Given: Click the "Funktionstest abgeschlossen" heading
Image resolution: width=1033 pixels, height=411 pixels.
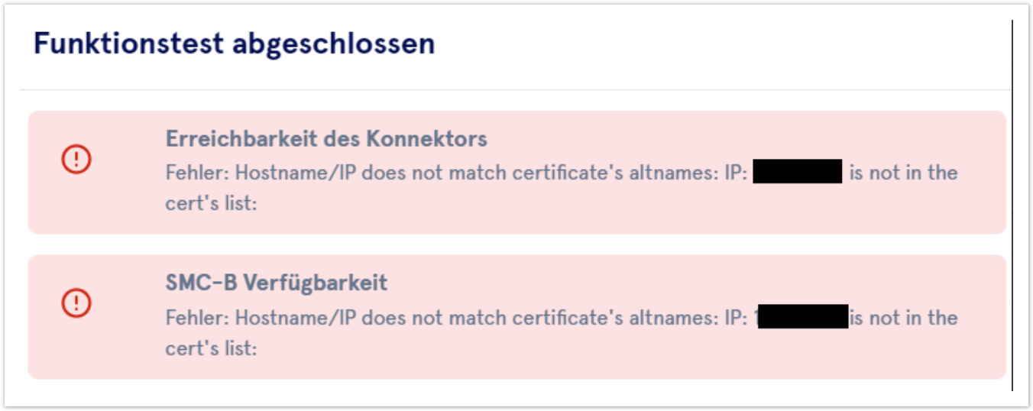Looking at the screenshot, I should 234,44.
